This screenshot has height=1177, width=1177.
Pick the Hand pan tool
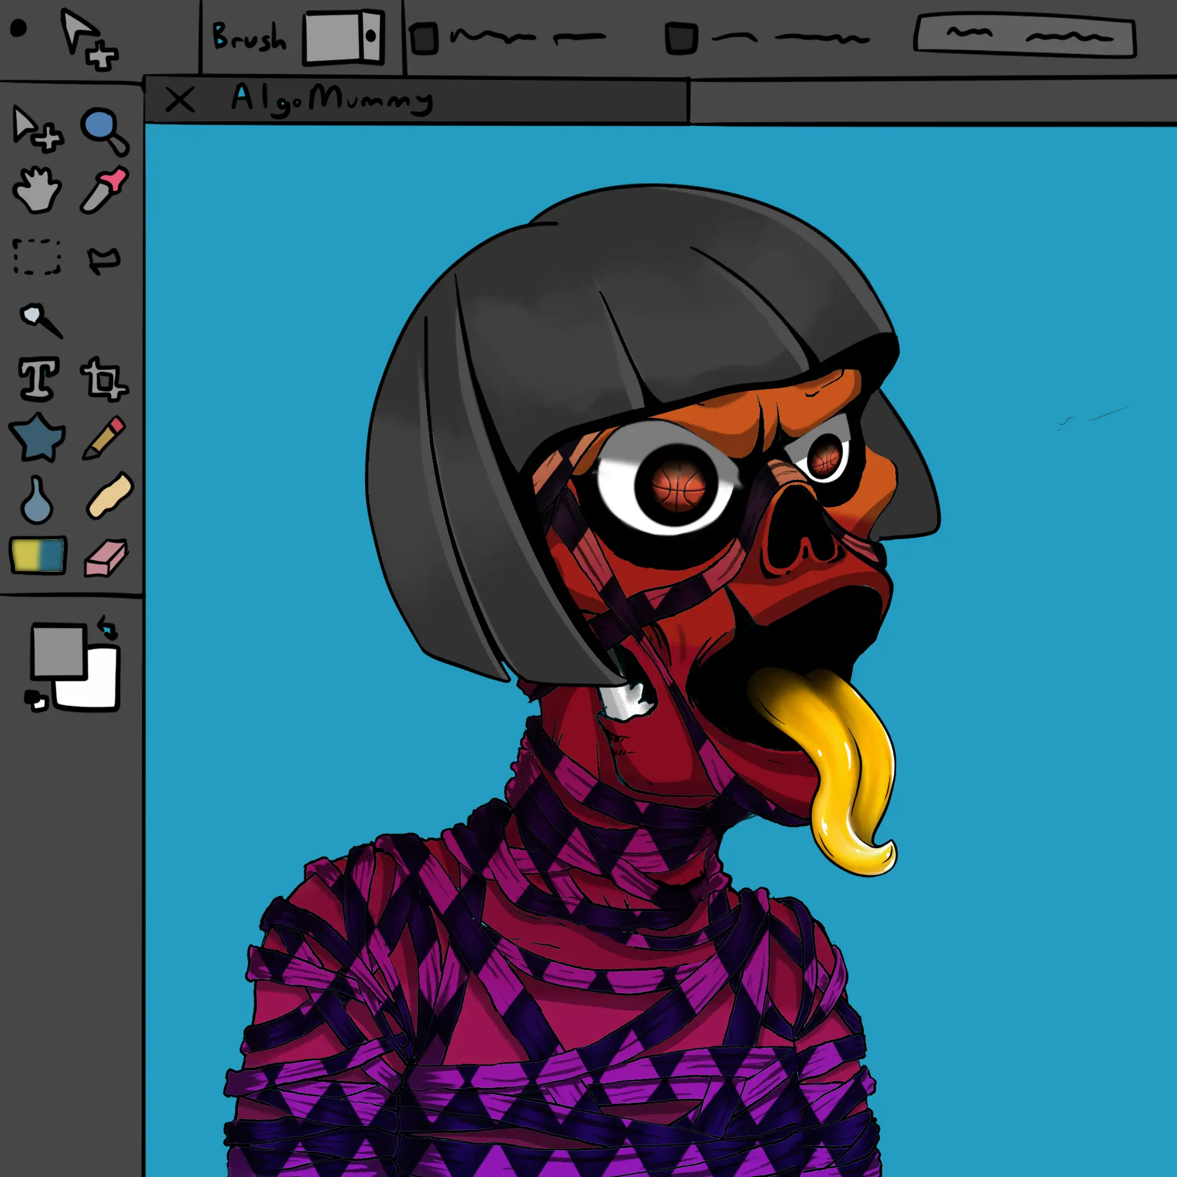(x=37, y=190)
